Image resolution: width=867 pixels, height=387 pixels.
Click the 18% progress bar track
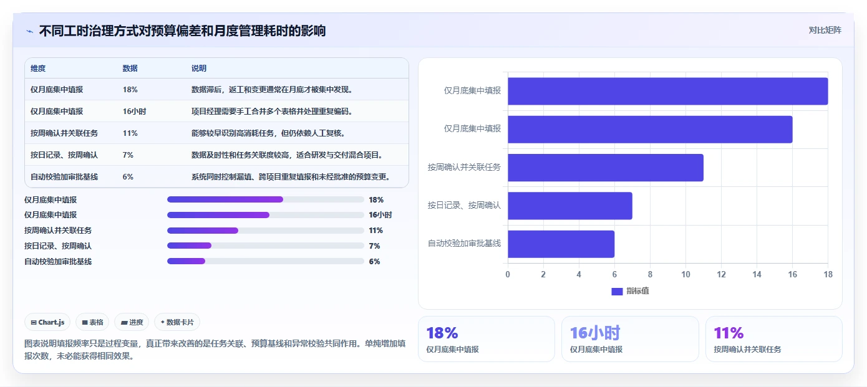[x=265, y=199]
